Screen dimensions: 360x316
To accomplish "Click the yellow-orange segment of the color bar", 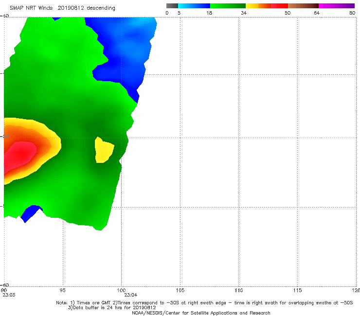I will tap(258, 6).
